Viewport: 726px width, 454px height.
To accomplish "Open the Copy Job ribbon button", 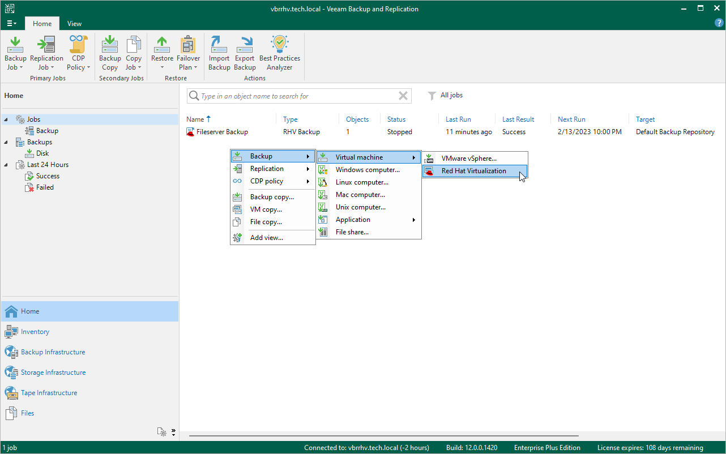I will point(134,53).
